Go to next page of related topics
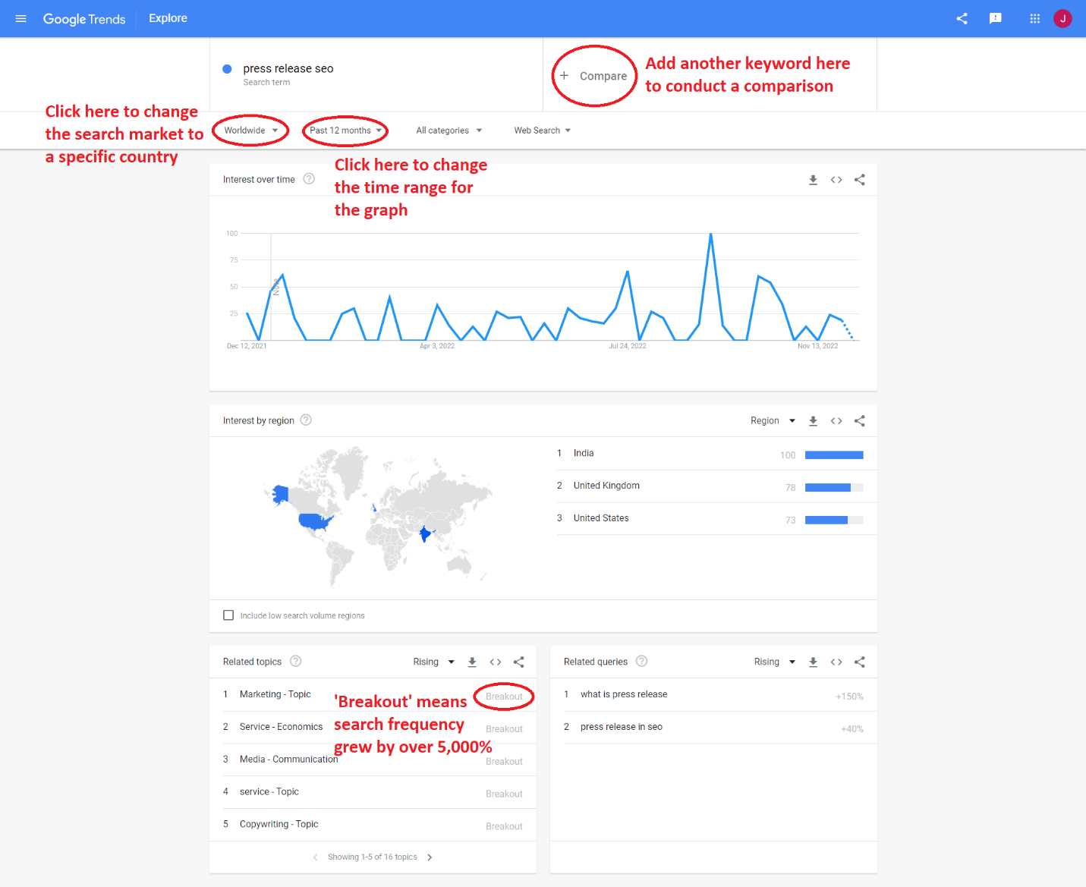Viewport: 1086px width, 887px height. 430,857
